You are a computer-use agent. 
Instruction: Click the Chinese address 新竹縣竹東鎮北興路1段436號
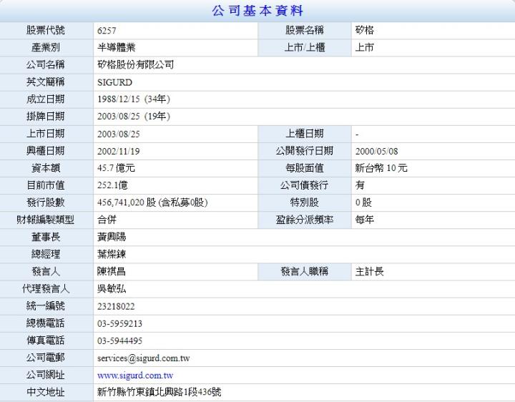pyautogui.click(x=159, y=393)
